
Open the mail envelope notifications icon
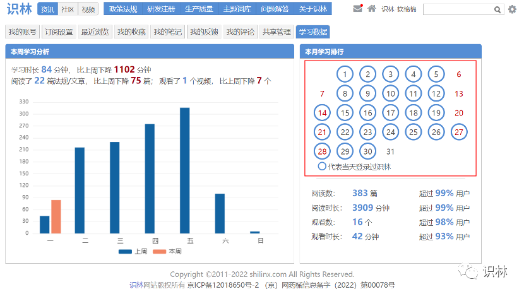[x=358, y=9]
